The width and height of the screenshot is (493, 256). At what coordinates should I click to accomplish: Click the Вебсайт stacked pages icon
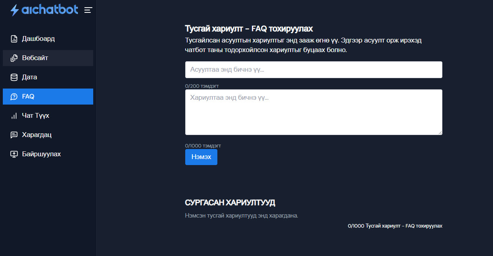(14, 58)
